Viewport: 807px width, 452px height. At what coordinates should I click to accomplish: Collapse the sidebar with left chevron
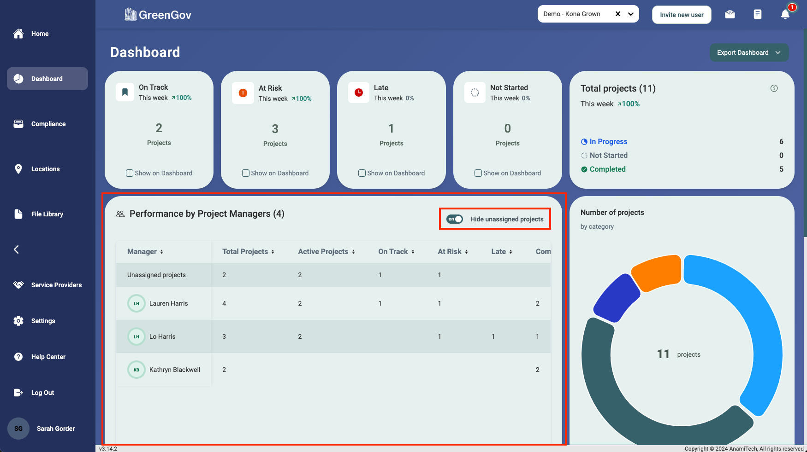[x=17, y=249]
